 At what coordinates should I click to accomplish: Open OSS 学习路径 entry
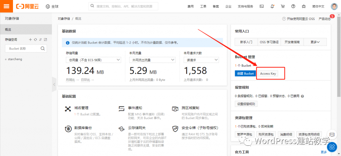(269, 42)
